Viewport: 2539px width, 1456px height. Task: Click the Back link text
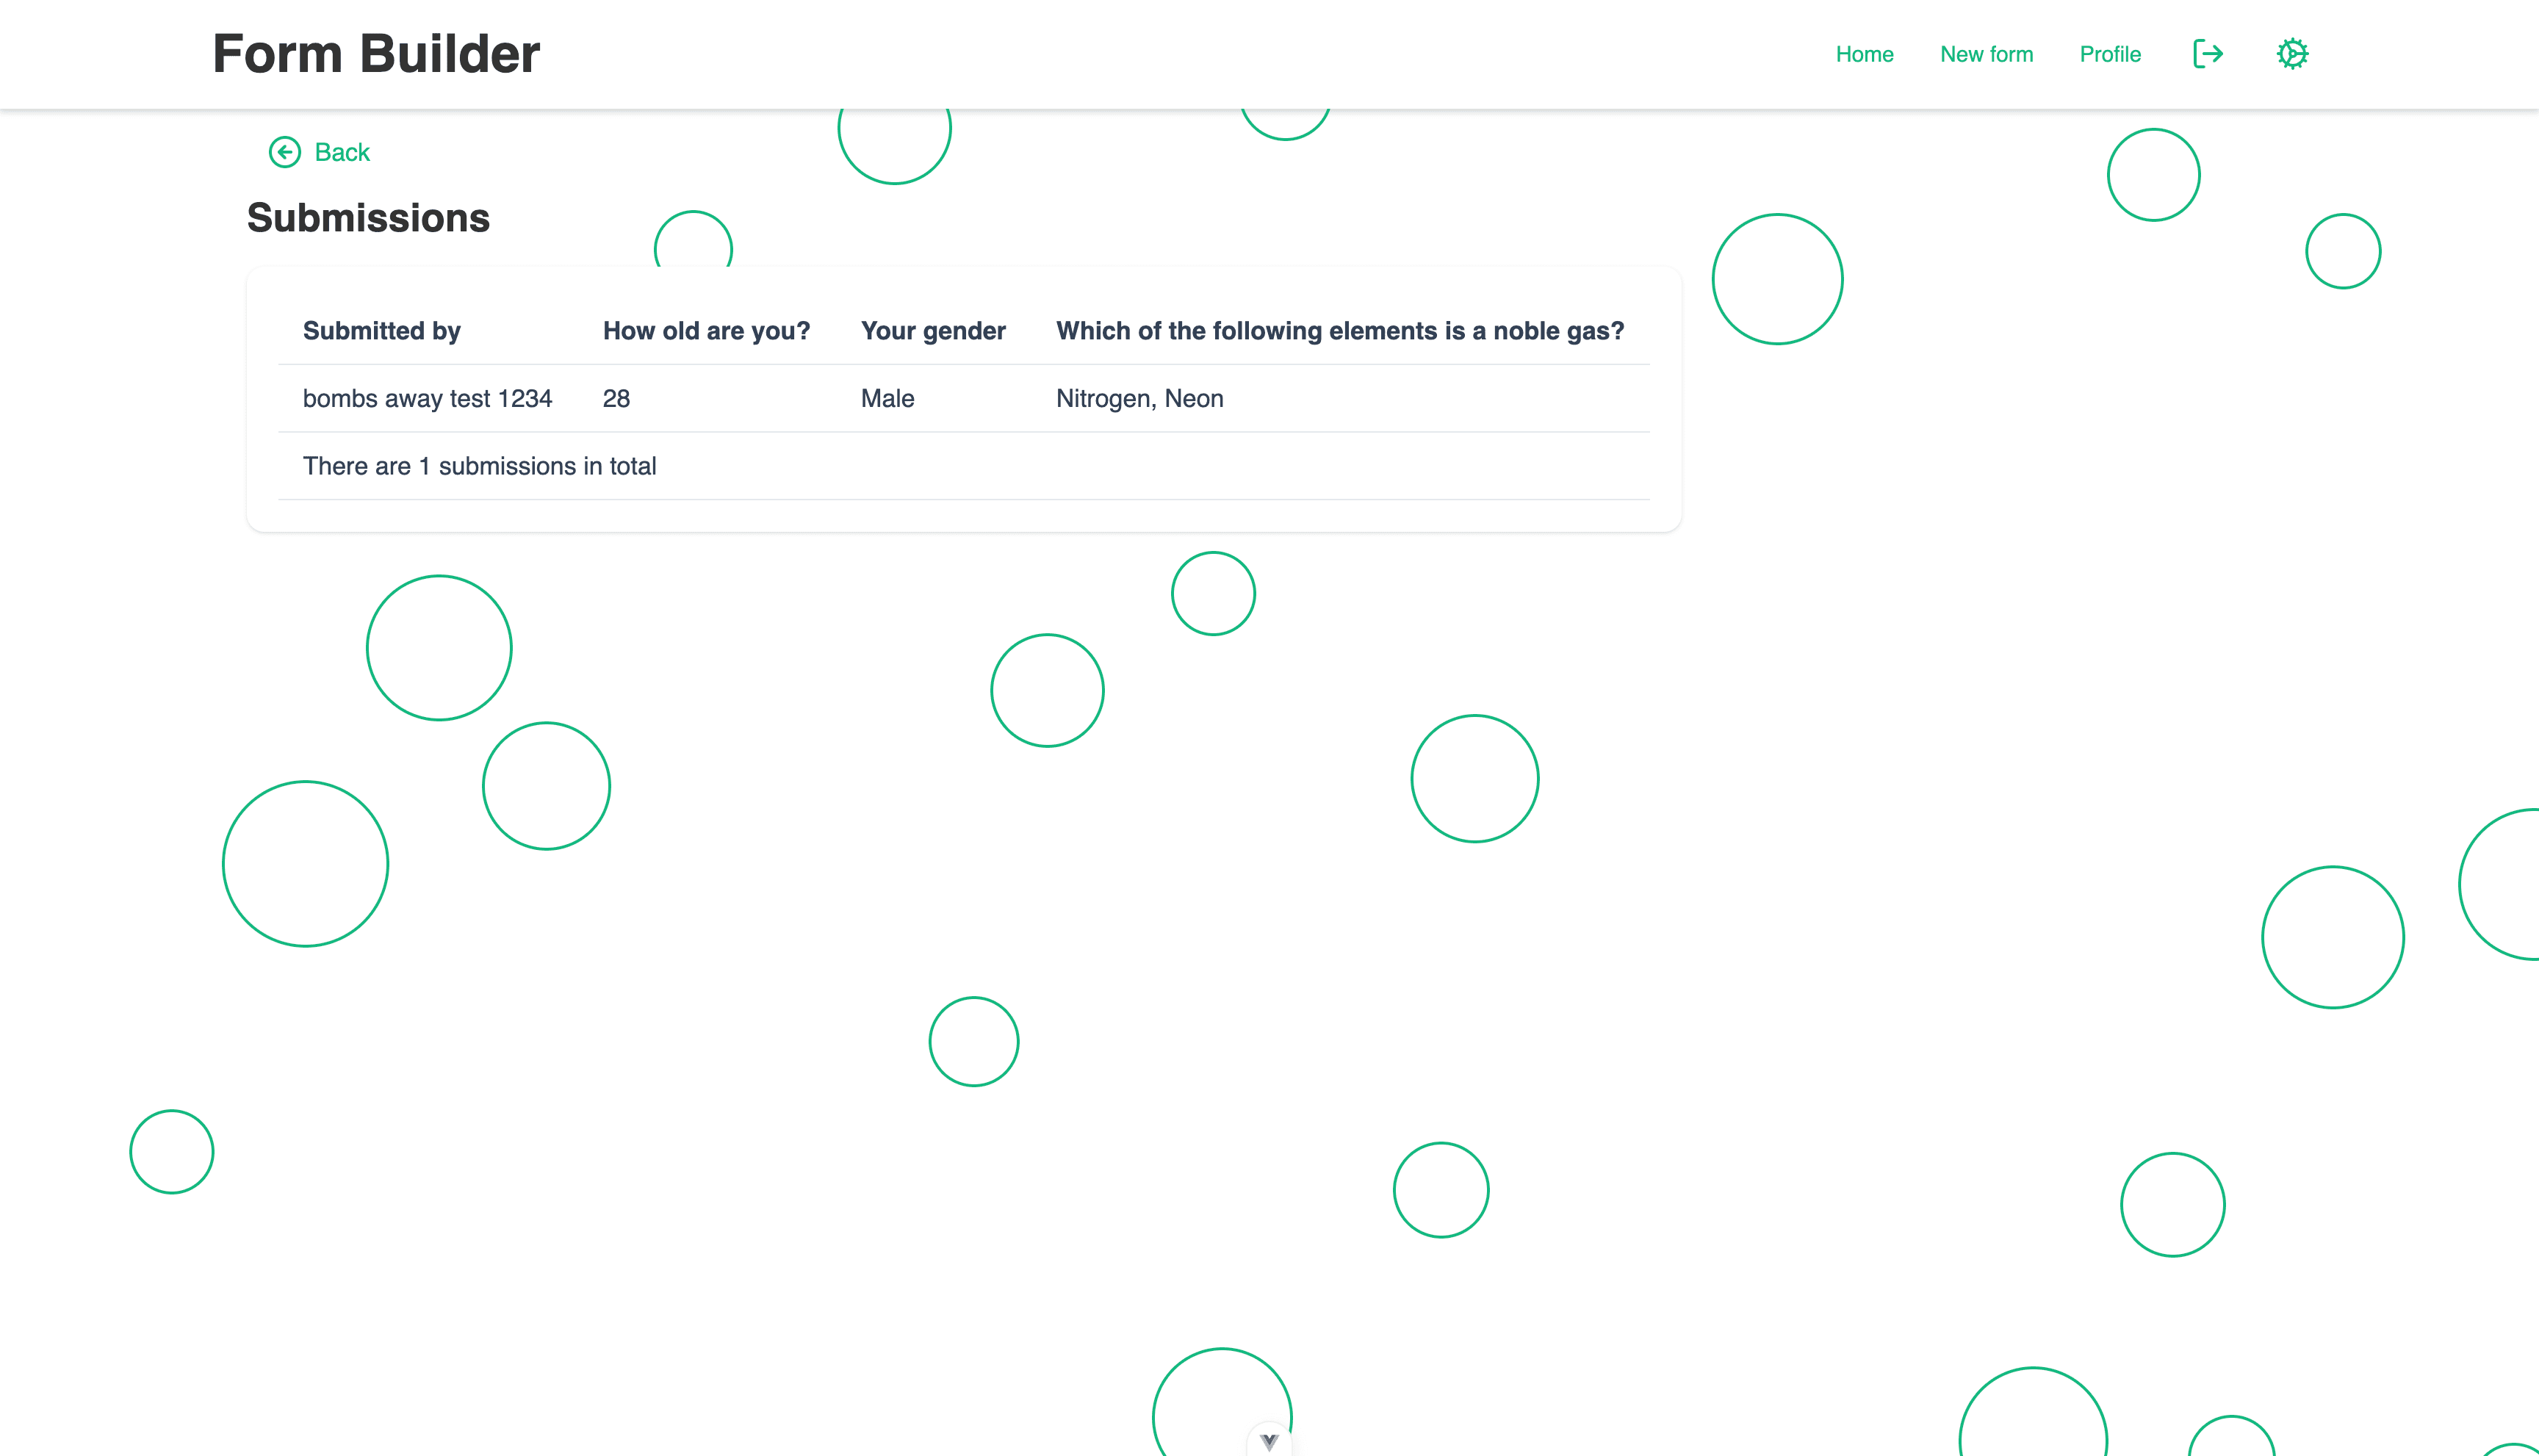point(342,152)
